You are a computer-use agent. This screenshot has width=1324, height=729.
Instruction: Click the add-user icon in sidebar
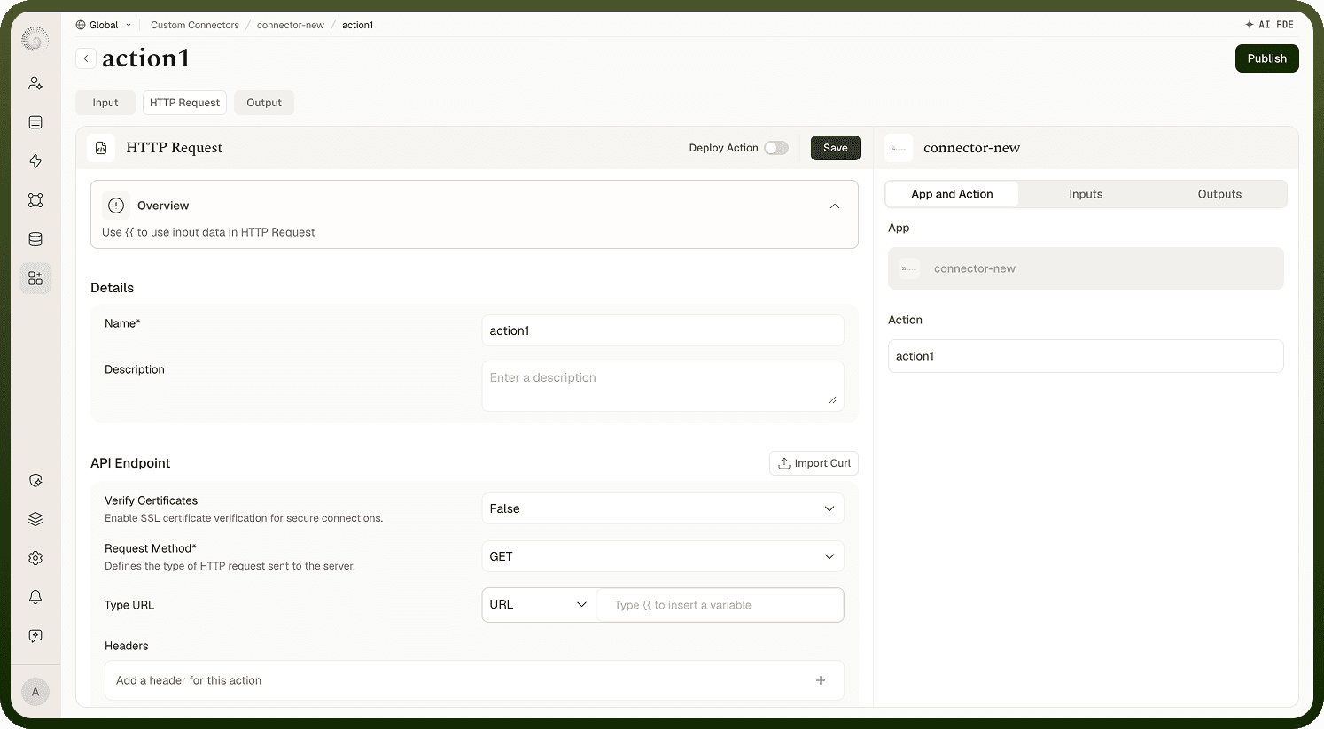pos(35,83)
